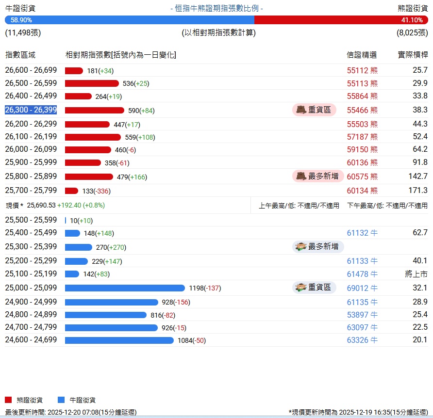Open bear warrant 60134 熊 link
This screenshot has width=433, height=418.
pyautogui.click(x=362, y=191)
